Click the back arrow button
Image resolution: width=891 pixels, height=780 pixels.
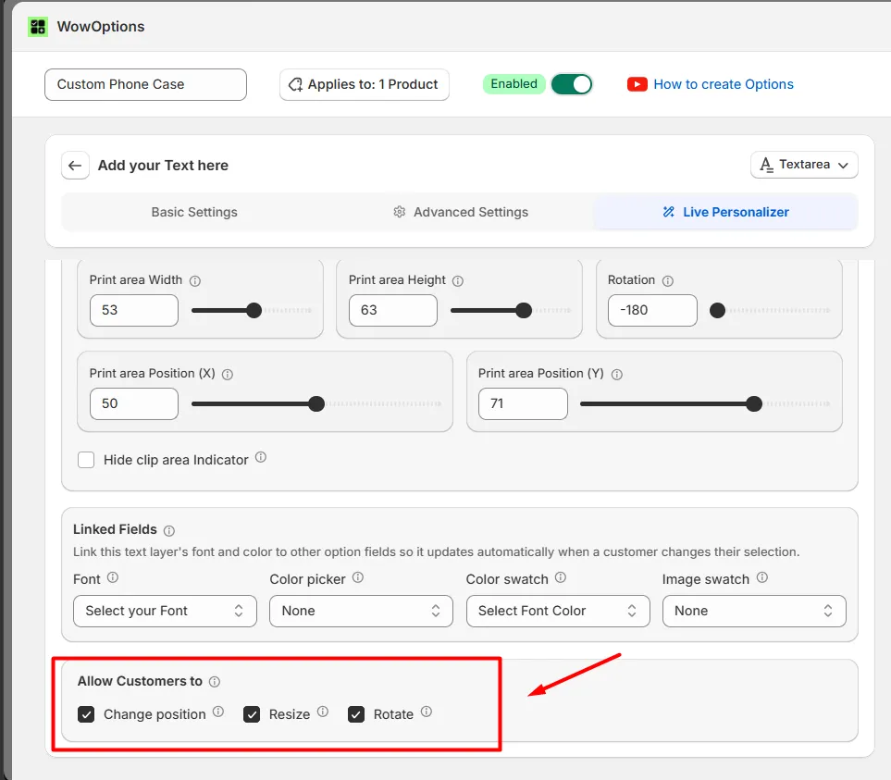75,166
